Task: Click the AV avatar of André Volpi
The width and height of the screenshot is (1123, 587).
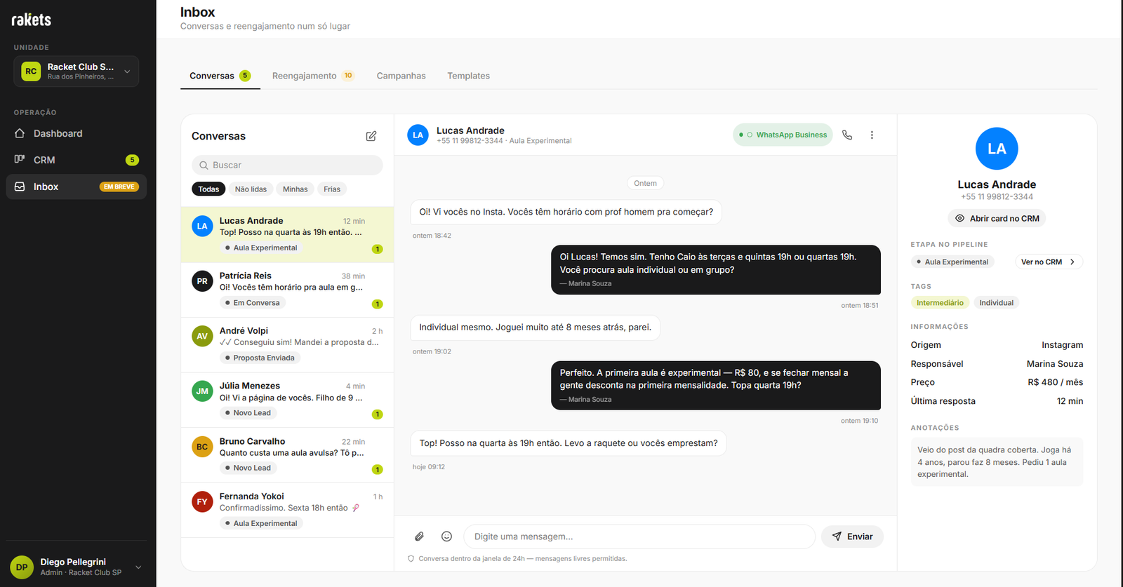Action: tap(202, 336)
